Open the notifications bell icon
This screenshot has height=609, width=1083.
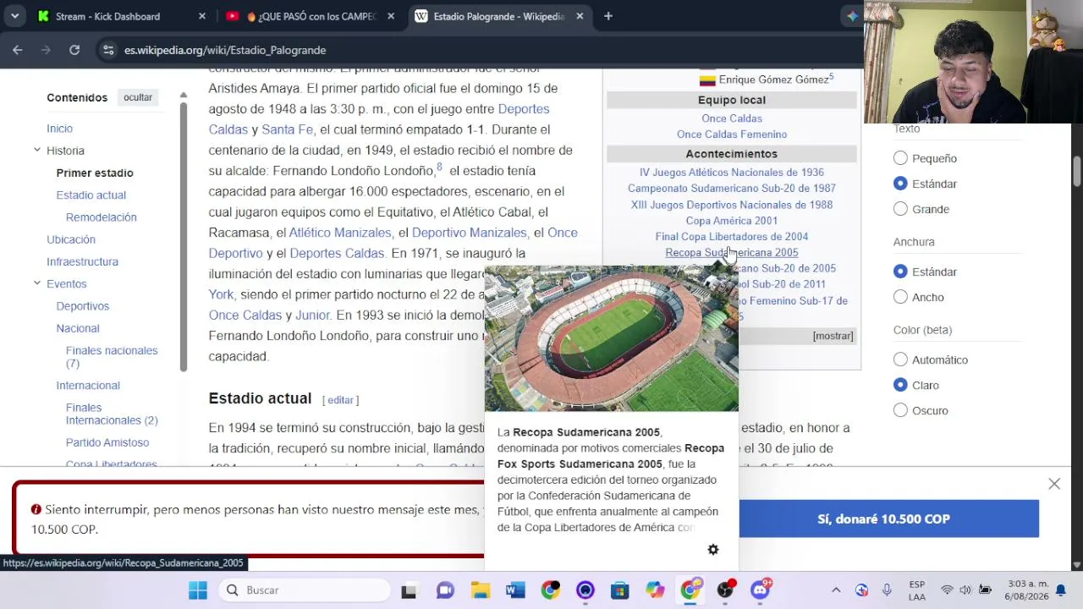pos(1060,590)
